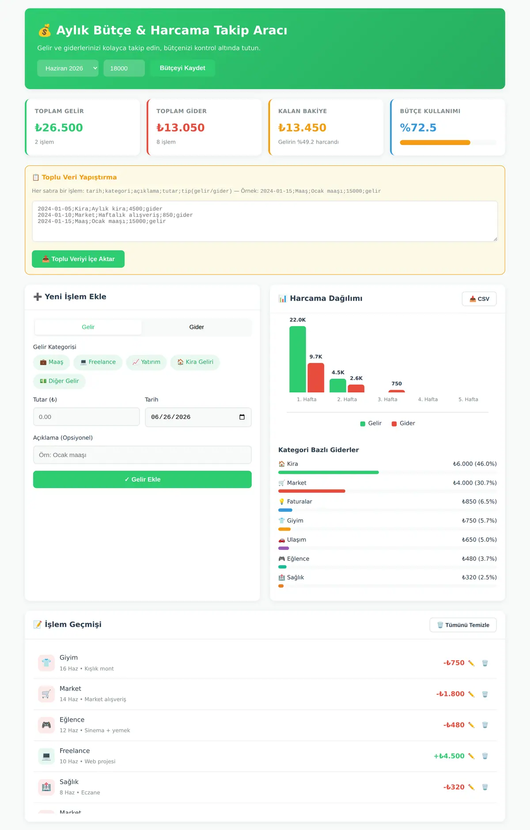Click the Market category expense bar
This screenshot has height=830, width=530.
tap(387, 491)
